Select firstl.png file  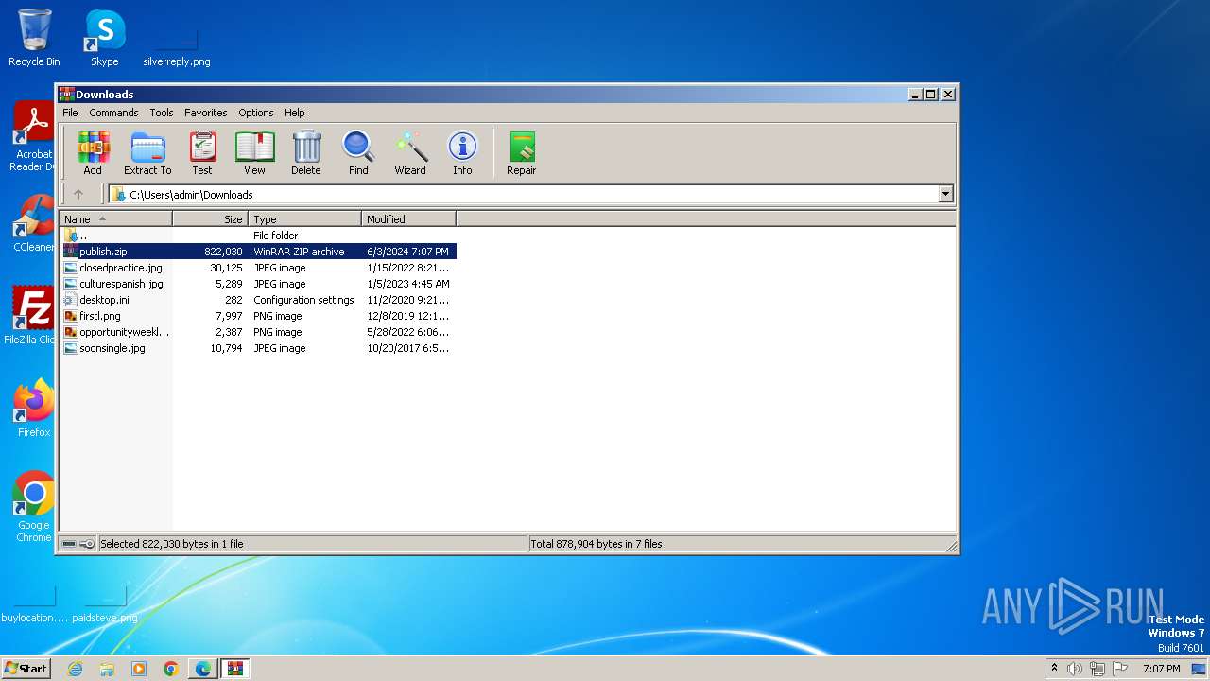point(258,316)
